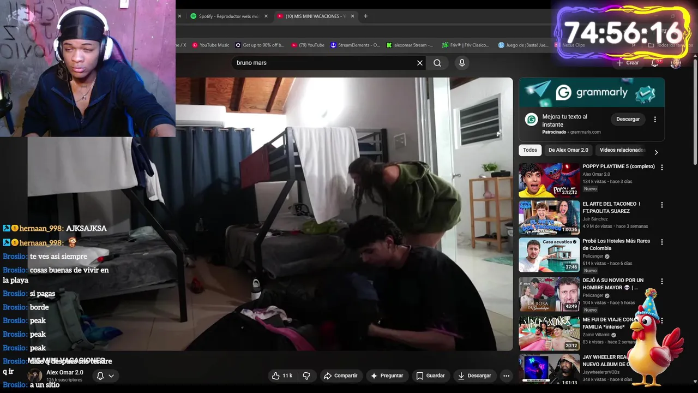Clear the bruno mars search text
This screenshot has height=393, width=698.
tap(420, 63)
